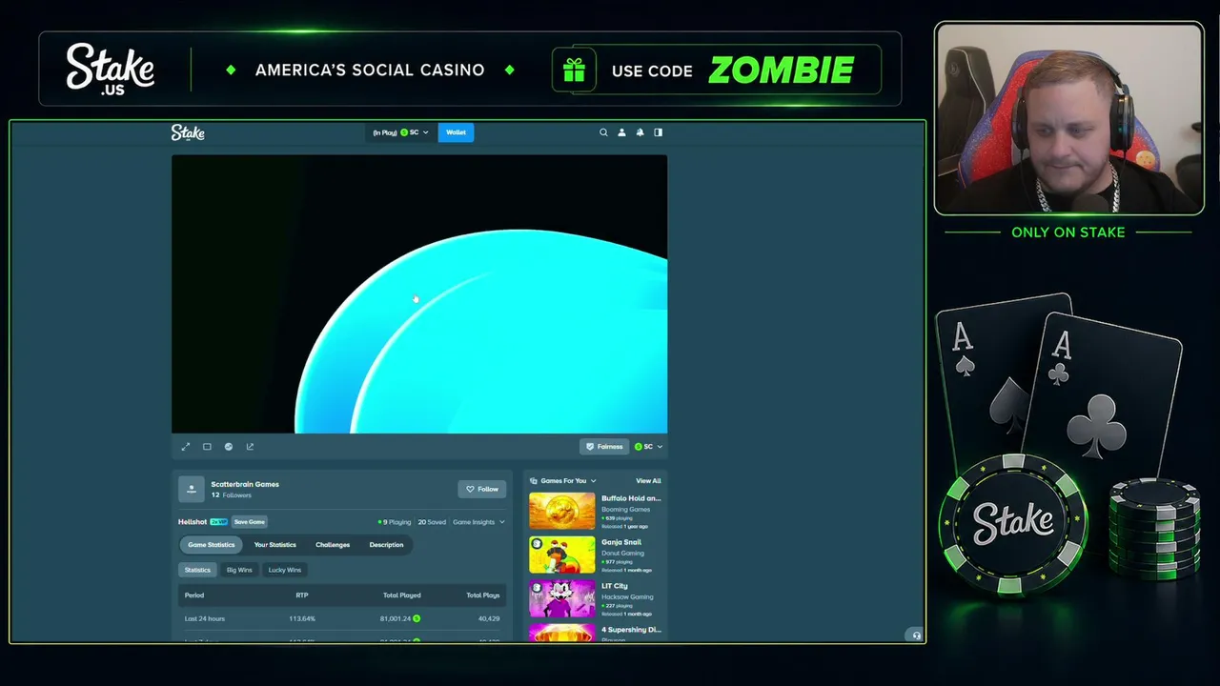Image resolution: width=1220 pixels, height=686 pixels.
Task: Click the 'Donut Gaming' provider name
Action: click(x=623, y=554)
